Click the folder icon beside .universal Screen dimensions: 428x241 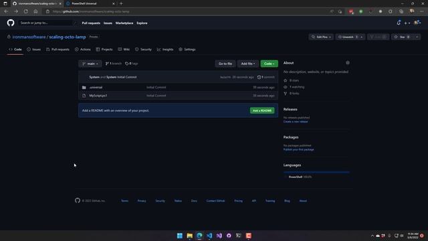pos(84,88)
